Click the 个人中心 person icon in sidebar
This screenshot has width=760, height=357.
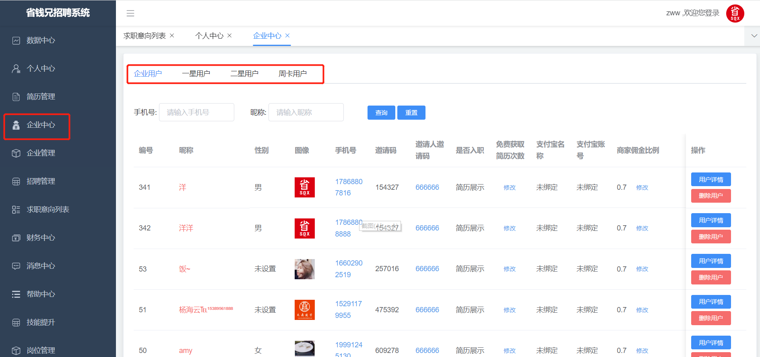pyautogui.click(x=16, y=68)
